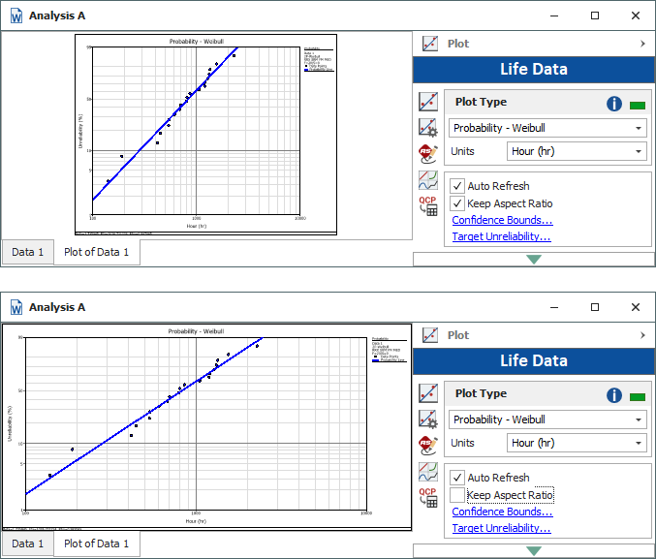
Task: Open QCP calculator icon in lower window
Action: click(x=427, y=498)
